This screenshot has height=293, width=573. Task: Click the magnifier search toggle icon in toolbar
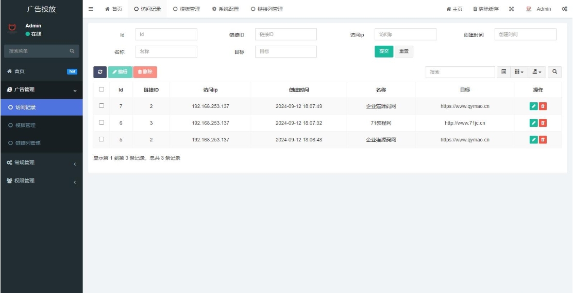point(554,72)
